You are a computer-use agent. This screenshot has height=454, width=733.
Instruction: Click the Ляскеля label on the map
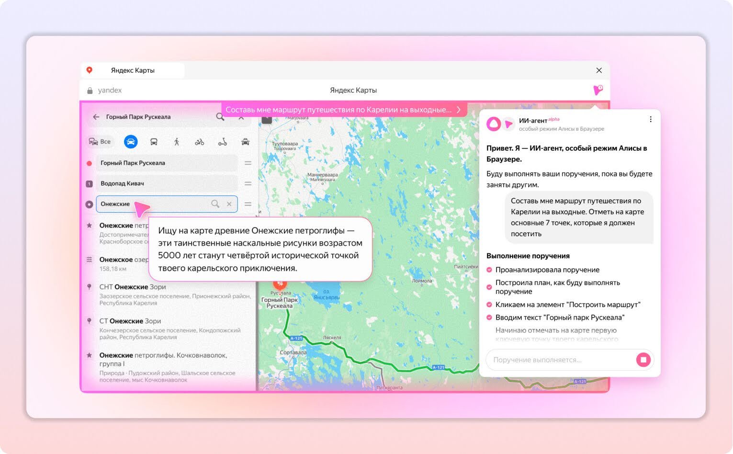(332, 338)
